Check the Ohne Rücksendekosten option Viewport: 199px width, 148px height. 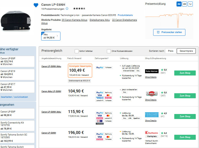pyautogui.click(x=109, y=51)
